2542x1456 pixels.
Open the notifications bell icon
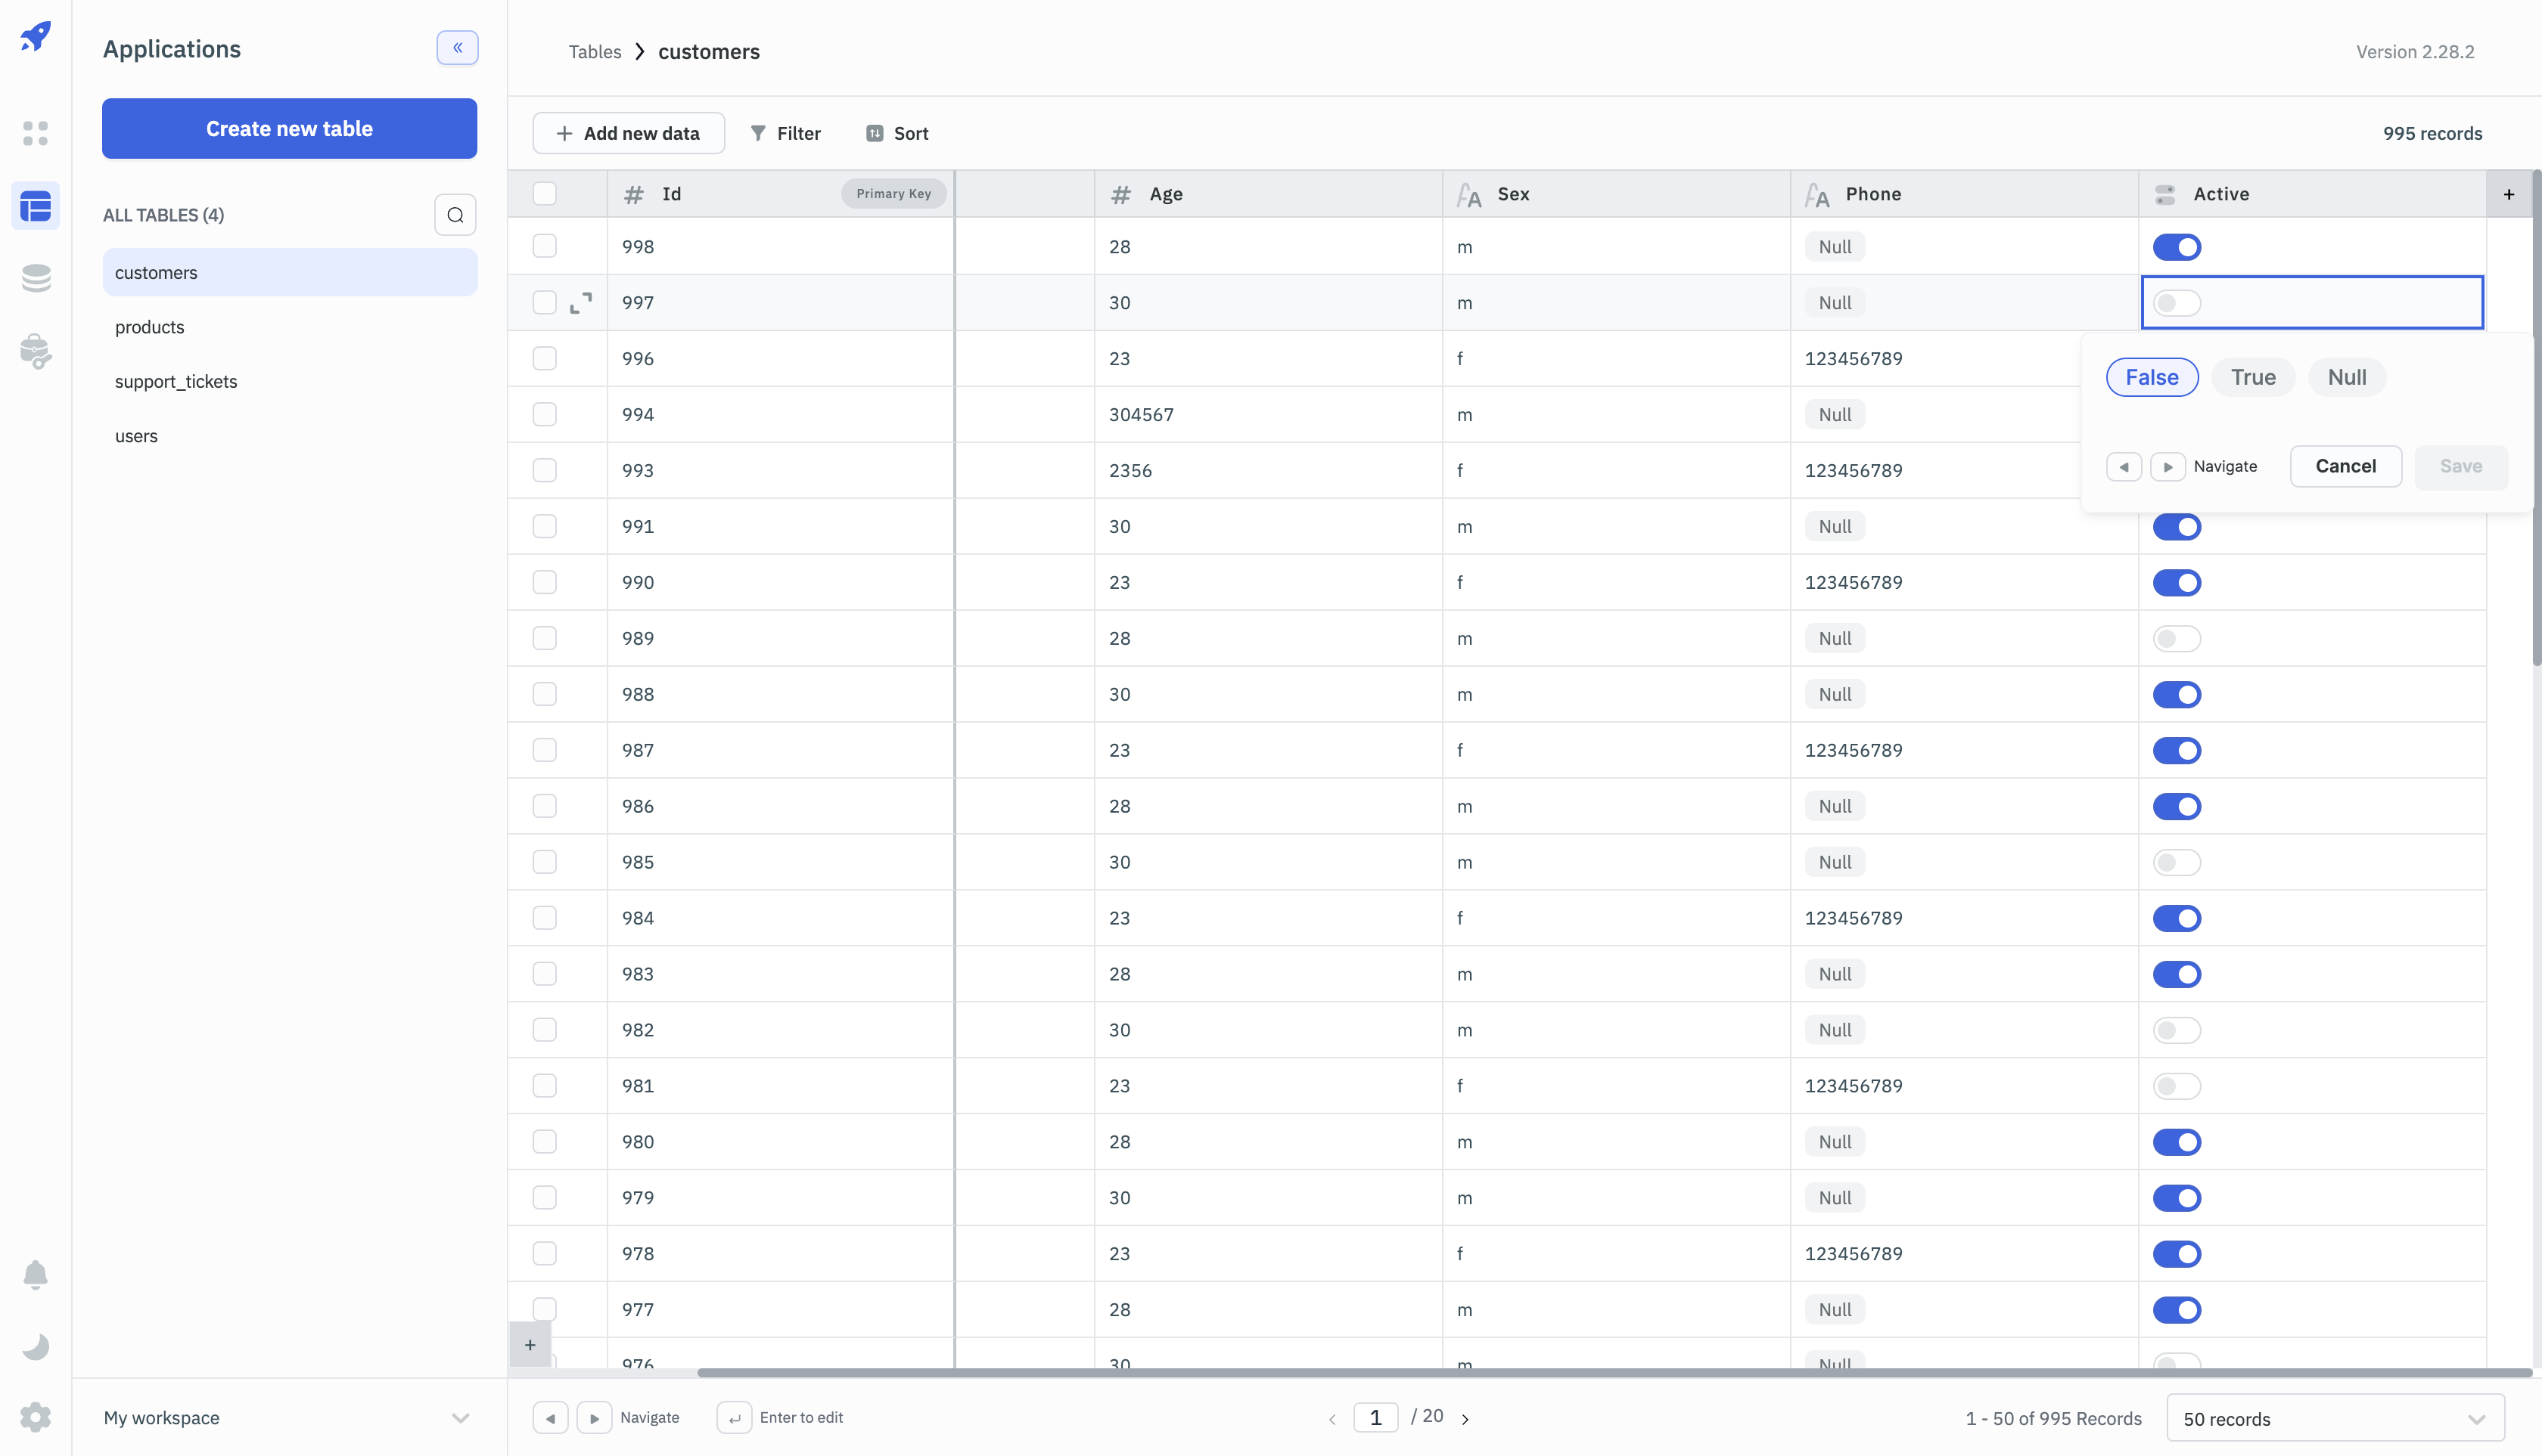(x=36, y=1274)
